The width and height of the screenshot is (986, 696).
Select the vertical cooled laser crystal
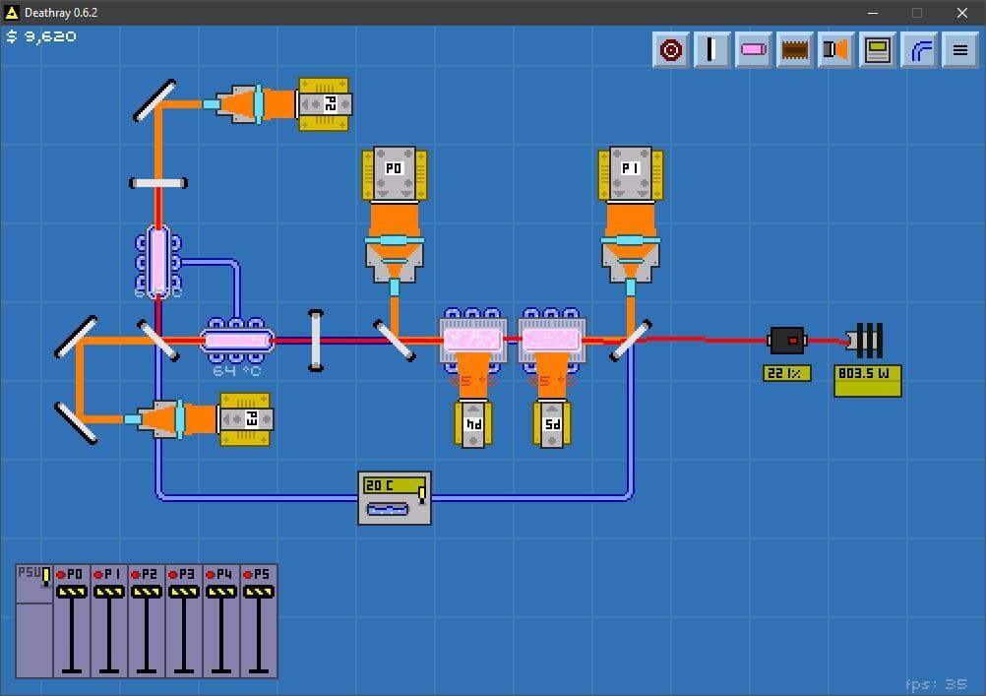click(x=157, y=263)
